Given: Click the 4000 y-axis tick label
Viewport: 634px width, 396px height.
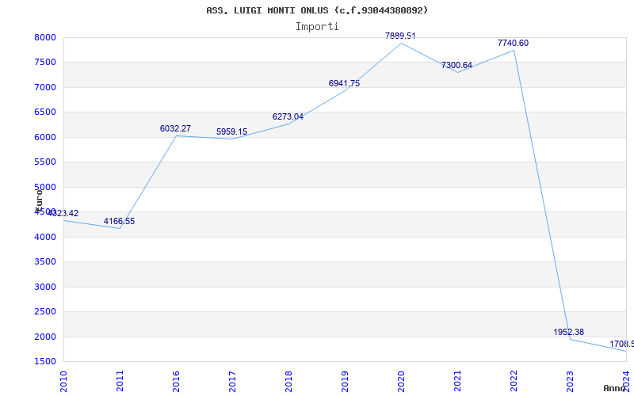Looking at the screenshot, I should (x=45, y=237).
